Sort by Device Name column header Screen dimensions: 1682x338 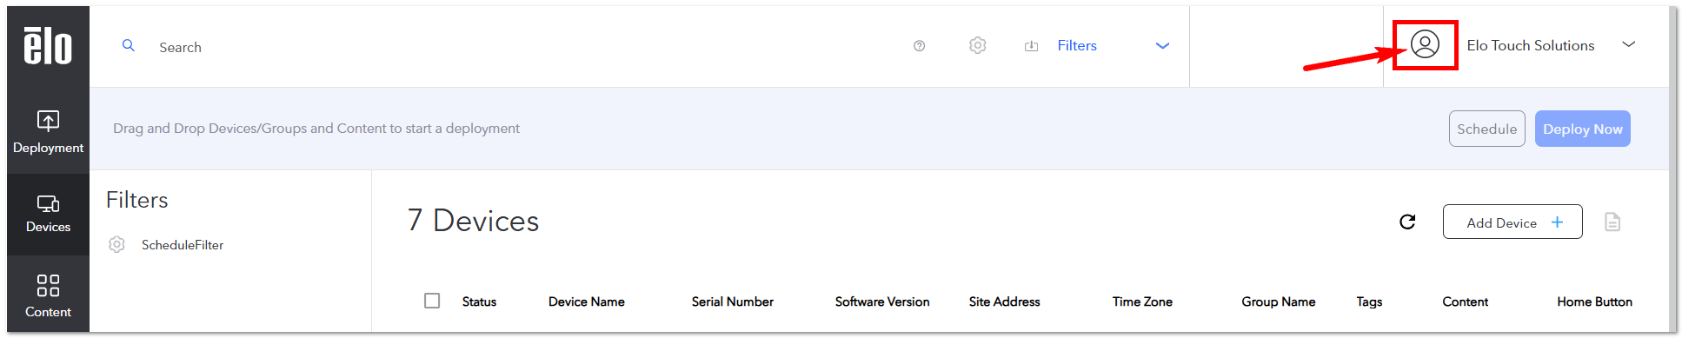pyautogui.click(x=586, y=302)
